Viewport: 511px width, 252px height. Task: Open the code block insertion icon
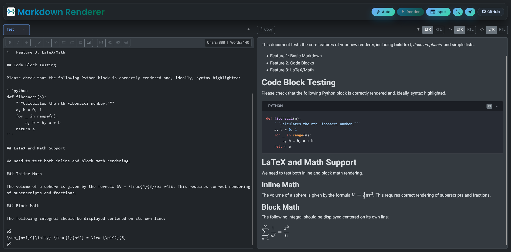[55, 43]
